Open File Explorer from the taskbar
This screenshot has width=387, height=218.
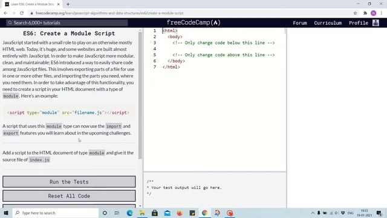pyautogui.click(x=142, y=213)
